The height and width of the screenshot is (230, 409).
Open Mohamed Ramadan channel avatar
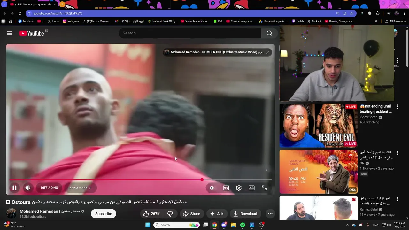(11, 213)
